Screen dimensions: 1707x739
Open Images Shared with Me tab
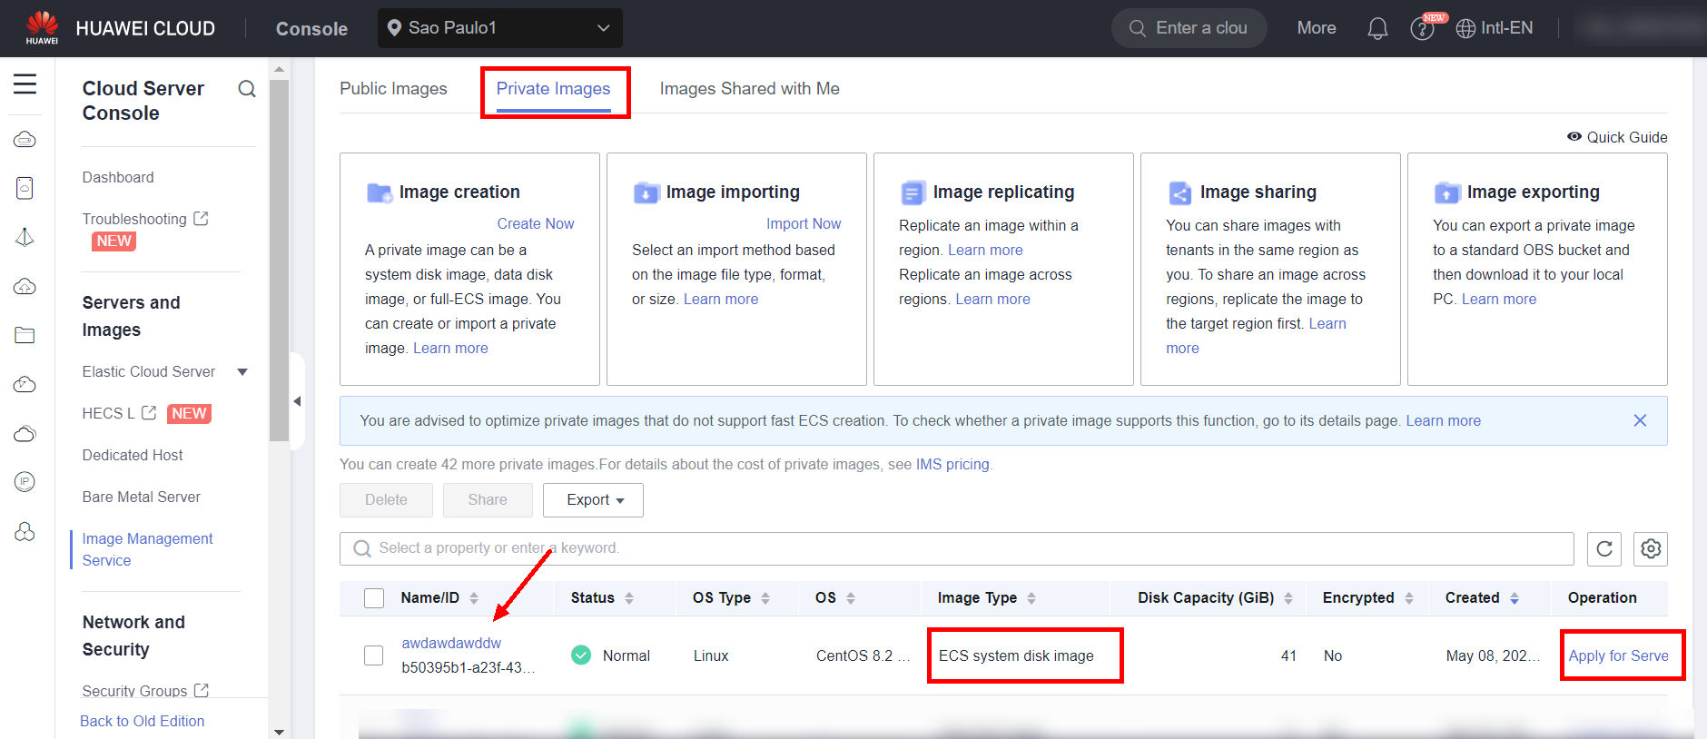(749, 89)
